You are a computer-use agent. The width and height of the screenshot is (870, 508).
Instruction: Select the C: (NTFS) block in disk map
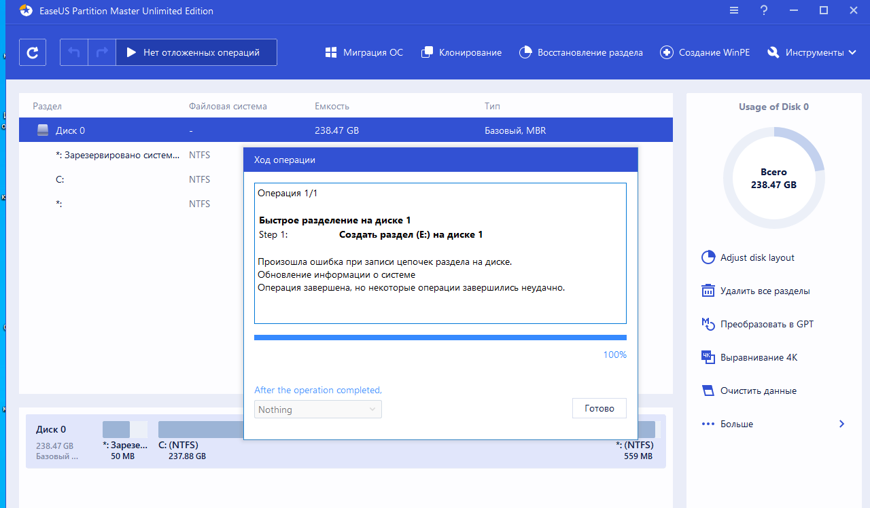[201, 440]
